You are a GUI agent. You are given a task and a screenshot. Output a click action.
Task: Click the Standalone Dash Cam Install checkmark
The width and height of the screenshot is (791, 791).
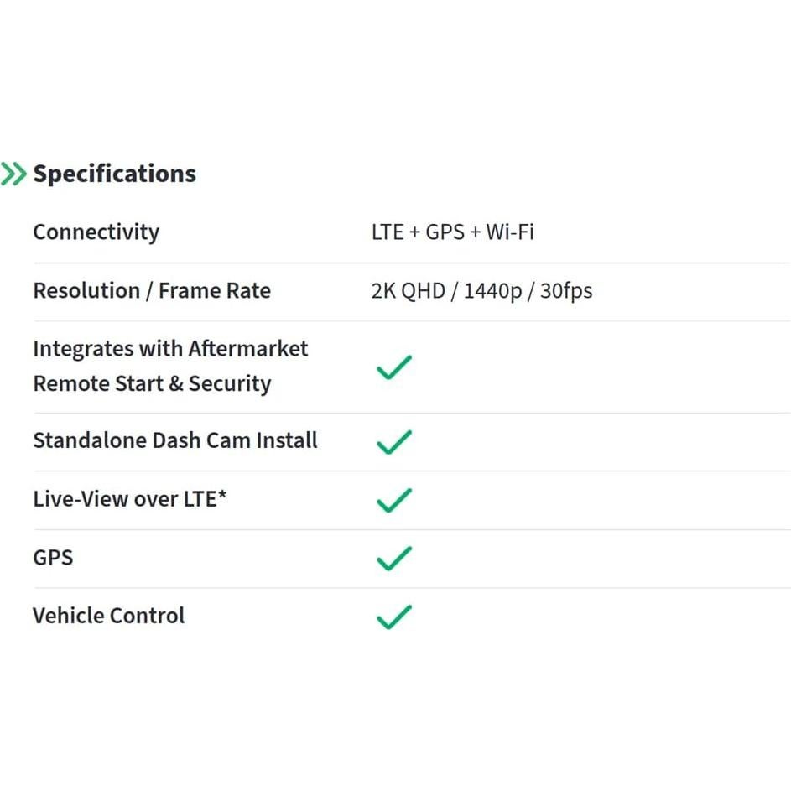point(393,442)
